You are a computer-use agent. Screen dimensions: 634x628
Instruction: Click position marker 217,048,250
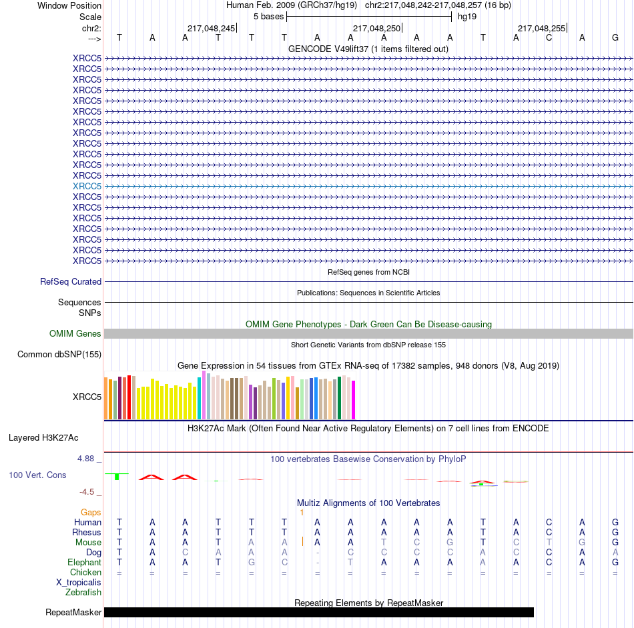pyautogui.click(x=376, y=28)
